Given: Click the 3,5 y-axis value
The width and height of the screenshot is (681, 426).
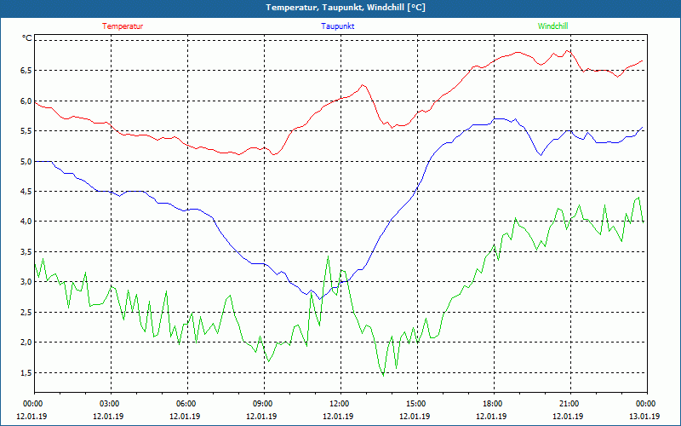Looking at the screenshot, I should tap(27, 251).
